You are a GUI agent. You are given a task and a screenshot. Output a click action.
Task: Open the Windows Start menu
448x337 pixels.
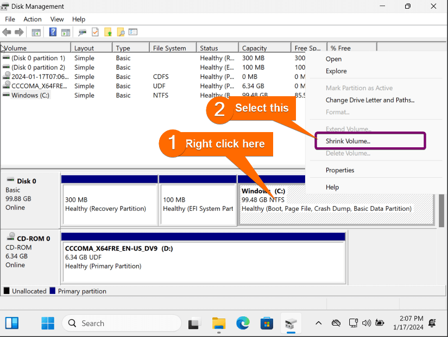coord(48,323)
